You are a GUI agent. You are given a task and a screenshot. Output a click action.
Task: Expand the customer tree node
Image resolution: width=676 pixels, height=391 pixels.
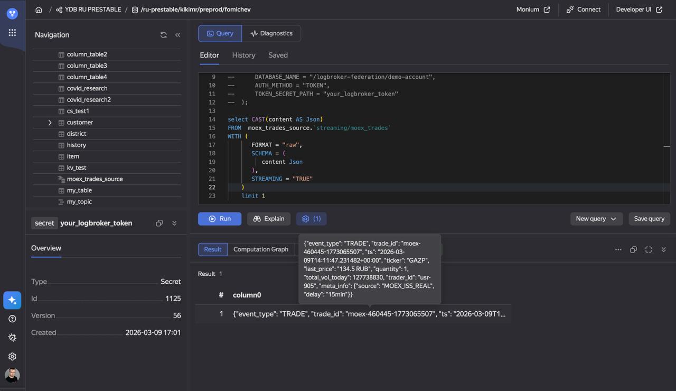(x=50, y=123)
